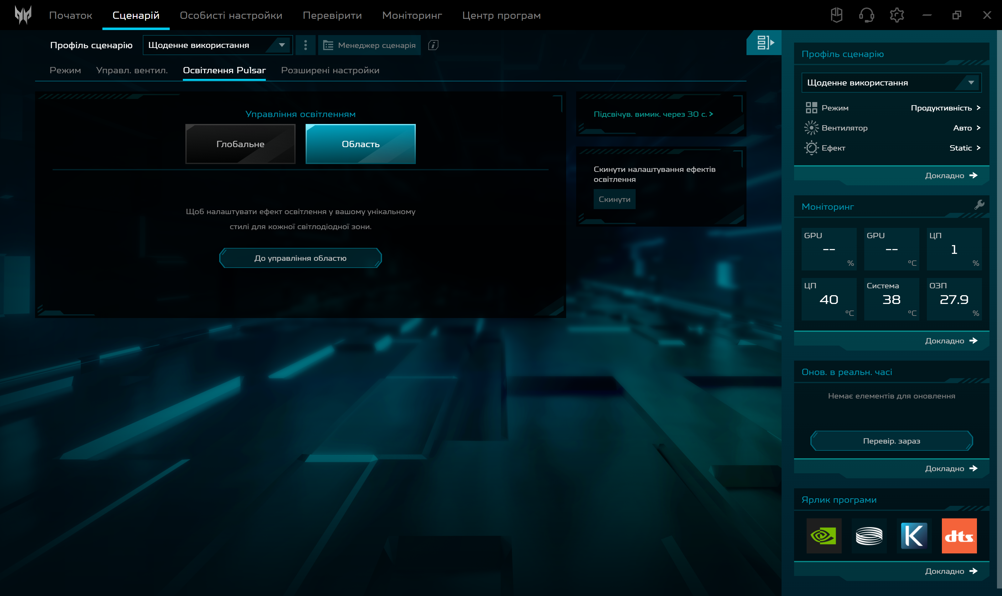Launch the NVIDIA app shortcut
1002x596 pixels.
coord(824,536)
